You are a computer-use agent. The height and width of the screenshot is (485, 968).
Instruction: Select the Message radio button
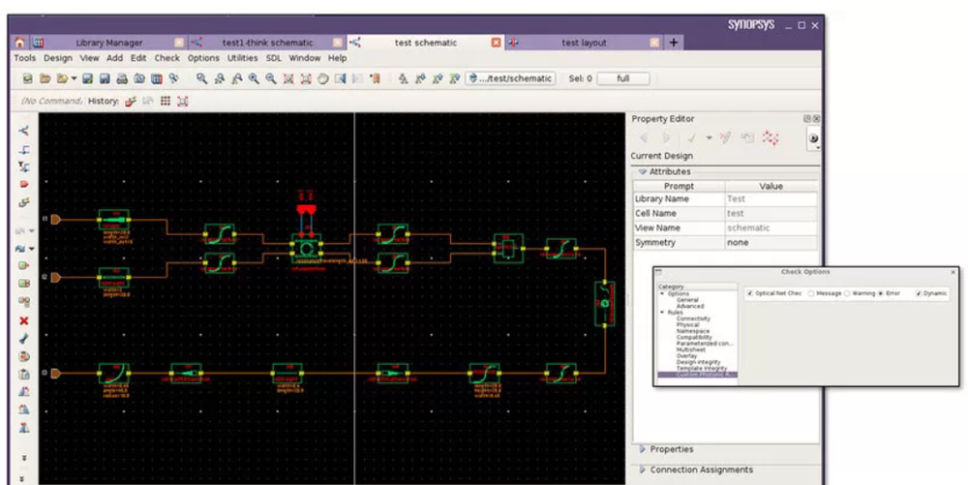coord(810,293)
